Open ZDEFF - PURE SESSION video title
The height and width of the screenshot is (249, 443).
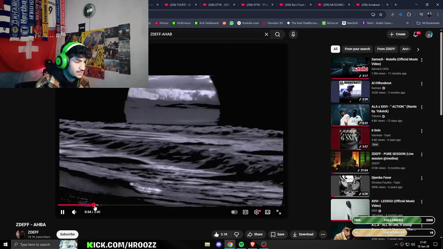click(392, 156)
